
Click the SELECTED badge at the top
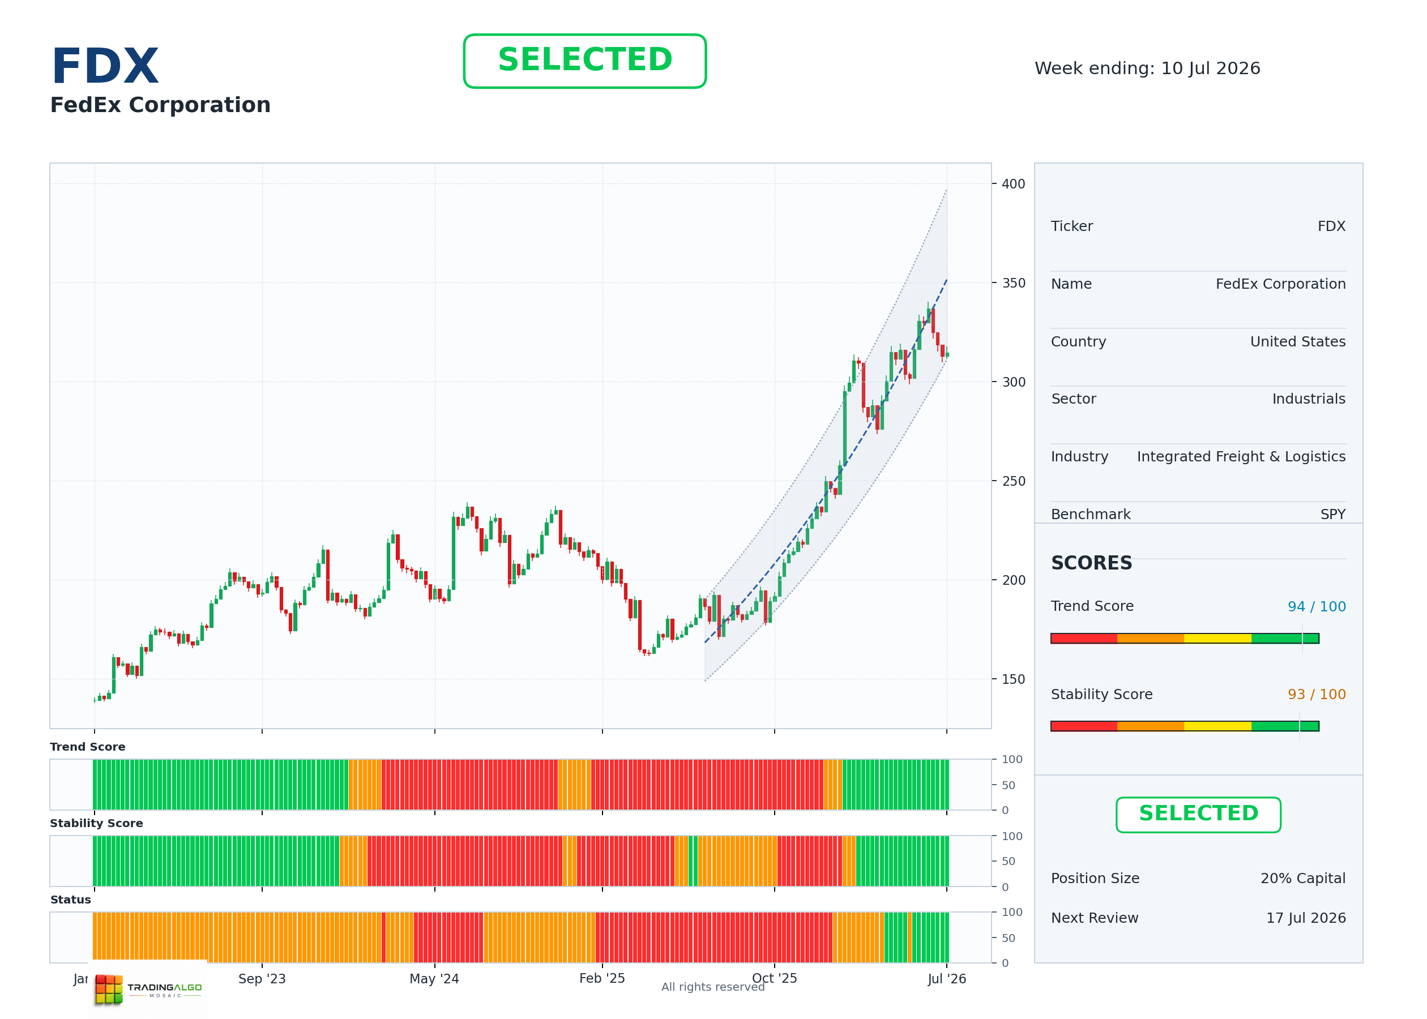pos(584,61)
